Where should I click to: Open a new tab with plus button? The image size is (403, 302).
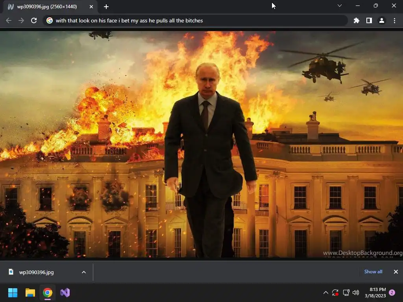(x=106, y=7)
